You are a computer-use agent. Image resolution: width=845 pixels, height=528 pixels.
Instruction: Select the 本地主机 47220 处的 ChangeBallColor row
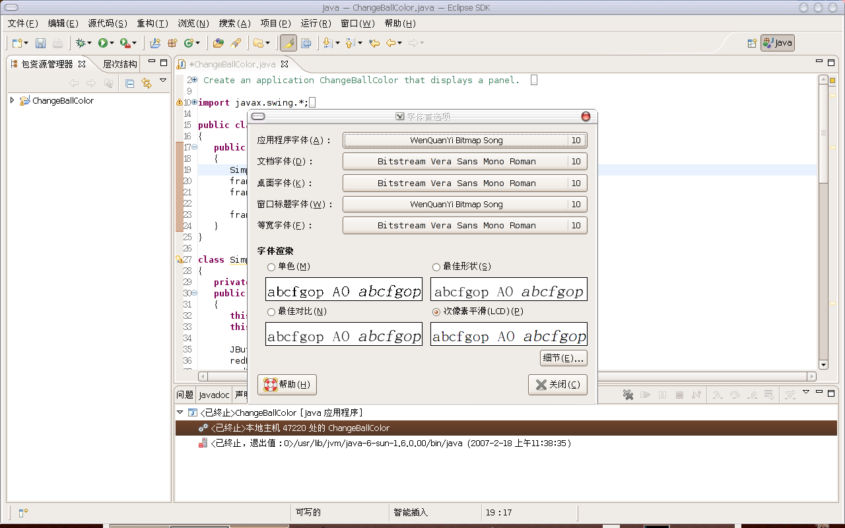coord(506,428)
